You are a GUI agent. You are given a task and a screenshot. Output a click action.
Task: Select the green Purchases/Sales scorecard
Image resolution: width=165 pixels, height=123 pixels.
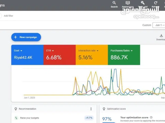124,55
